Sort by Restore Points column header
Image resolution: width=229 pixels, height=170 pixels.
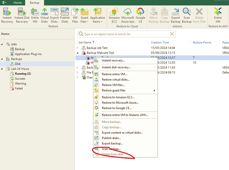[x=202, y=42]
